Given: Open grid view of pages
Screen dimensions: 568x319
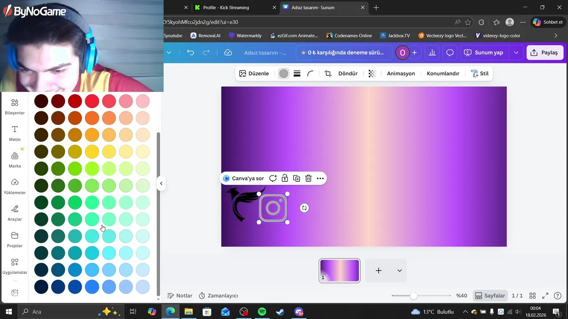Looking at the screenshot, I should (532, 296).
